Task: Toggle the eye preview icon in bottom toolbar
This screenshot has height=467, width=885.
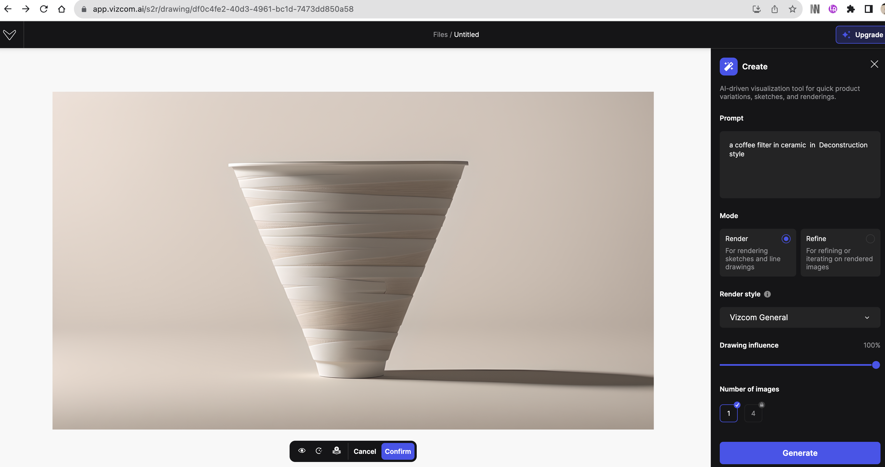Action: click(x=302, y=451)
